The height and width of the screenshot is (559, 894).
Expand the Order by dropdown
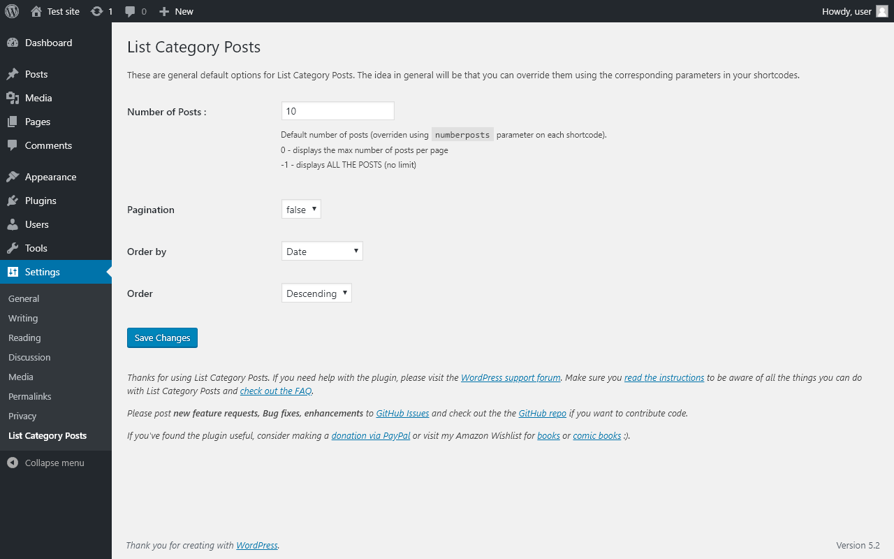[322, 252]
